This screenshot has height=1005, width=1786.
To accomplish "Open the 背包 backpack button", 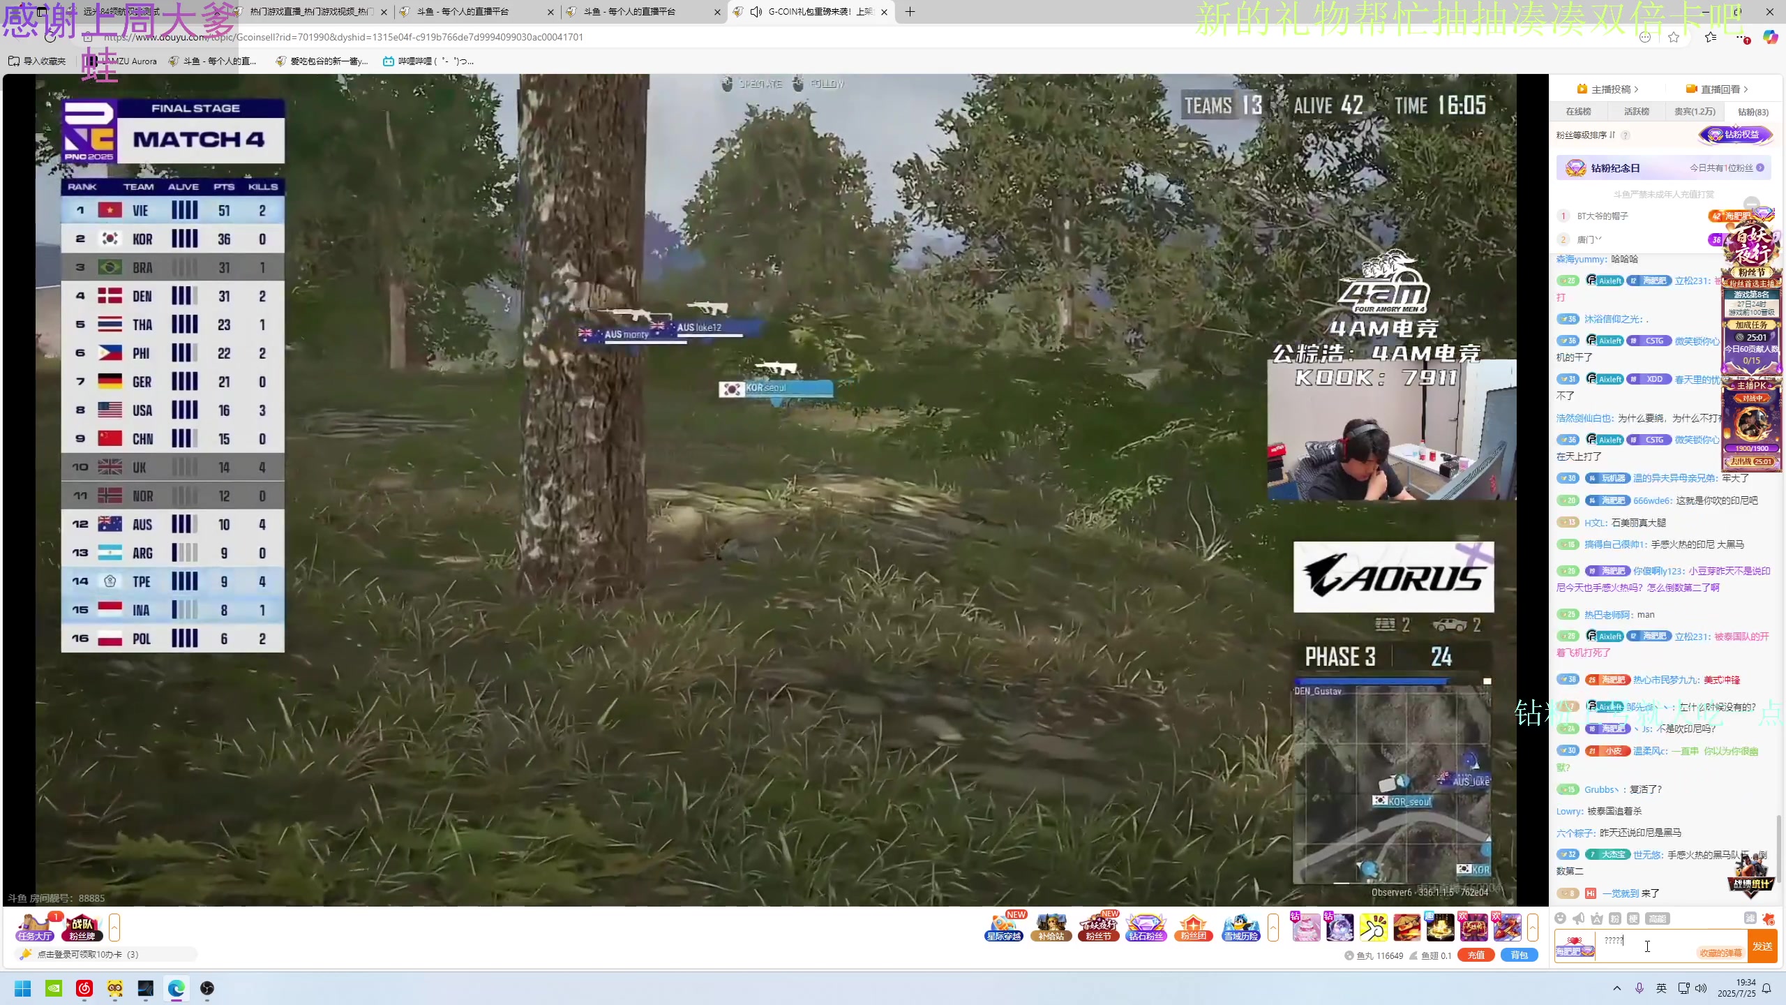I will pos(1519,955).
